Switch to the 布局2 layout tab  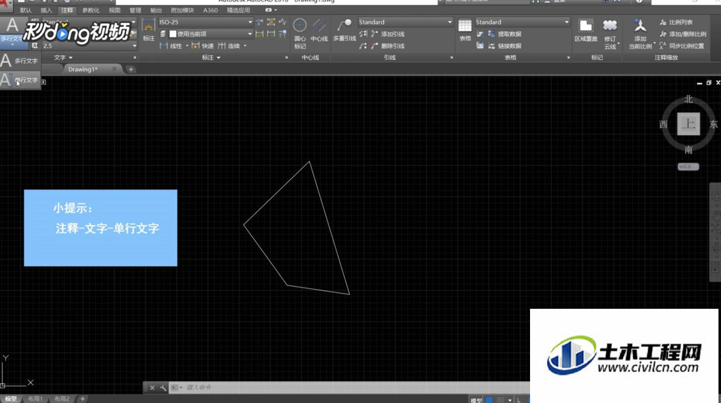pyautogui.click(x=62, y=399)
